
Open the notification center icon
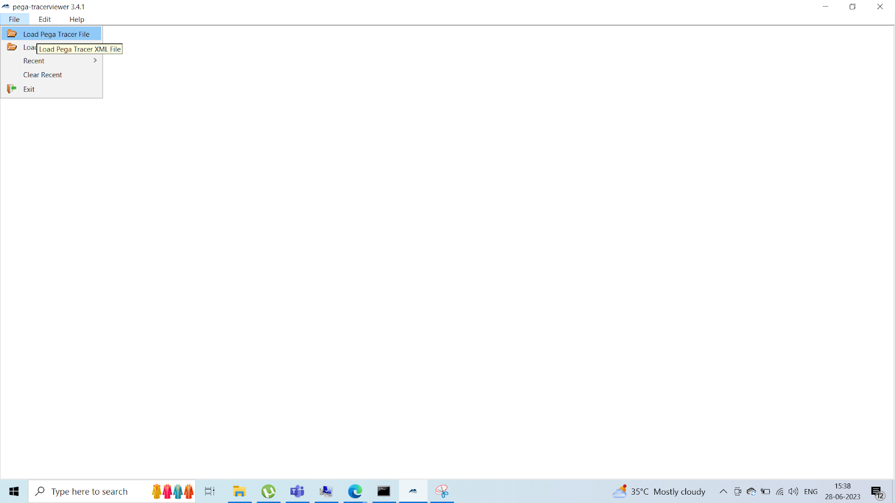tap(877, 492)
